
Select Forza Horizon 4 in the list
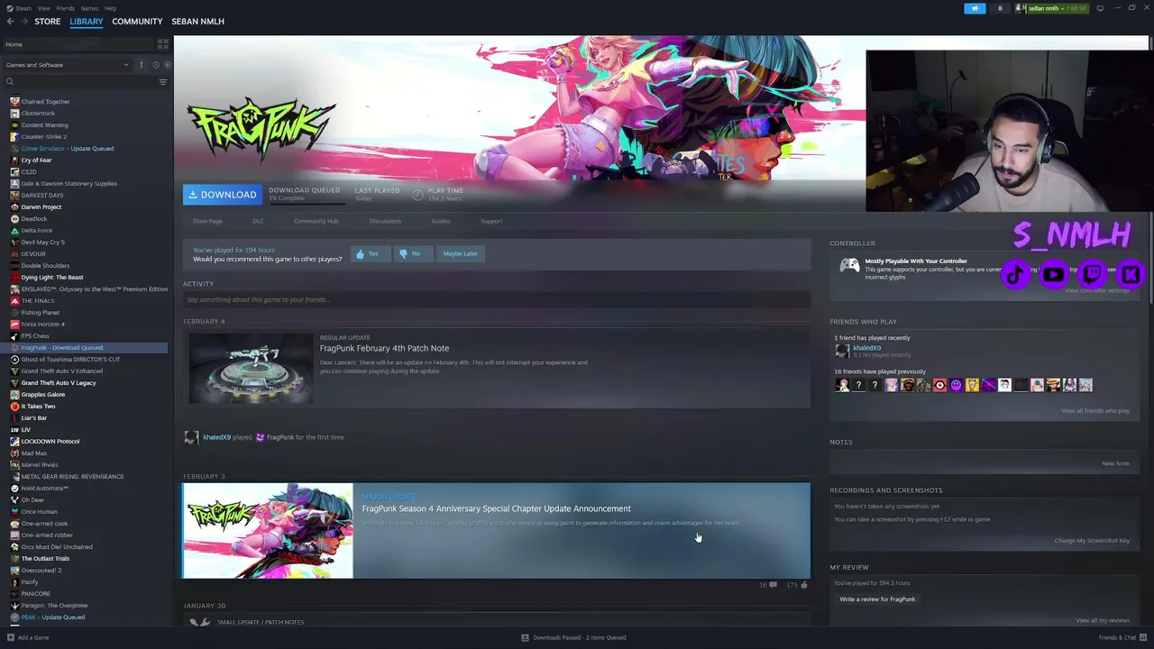pos(42,324)
